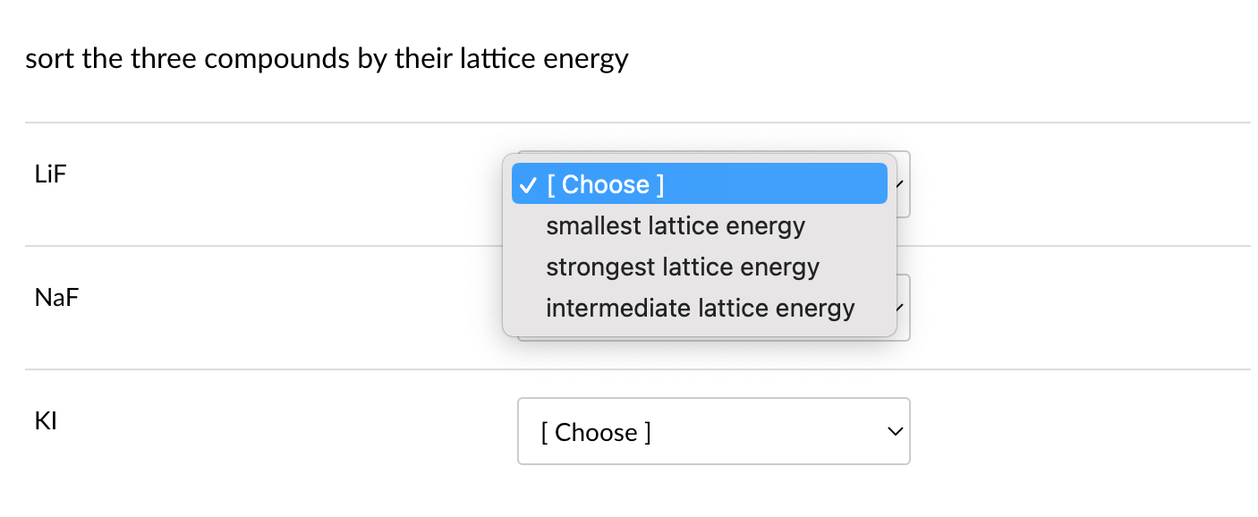Click the "[ Choose ]" text in KI dropdown
The height and width of the screenshot is (517, 1258).
point(596,433)
